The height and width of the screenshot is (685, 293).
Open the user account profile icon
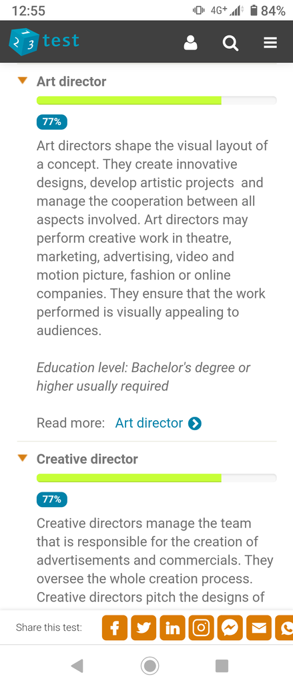point(190,43)
